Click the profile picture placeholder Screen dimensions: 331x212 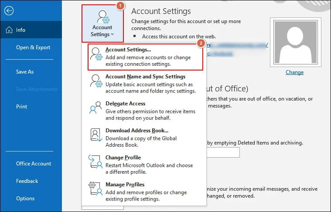pyautogui.click(x=296, y=42)
